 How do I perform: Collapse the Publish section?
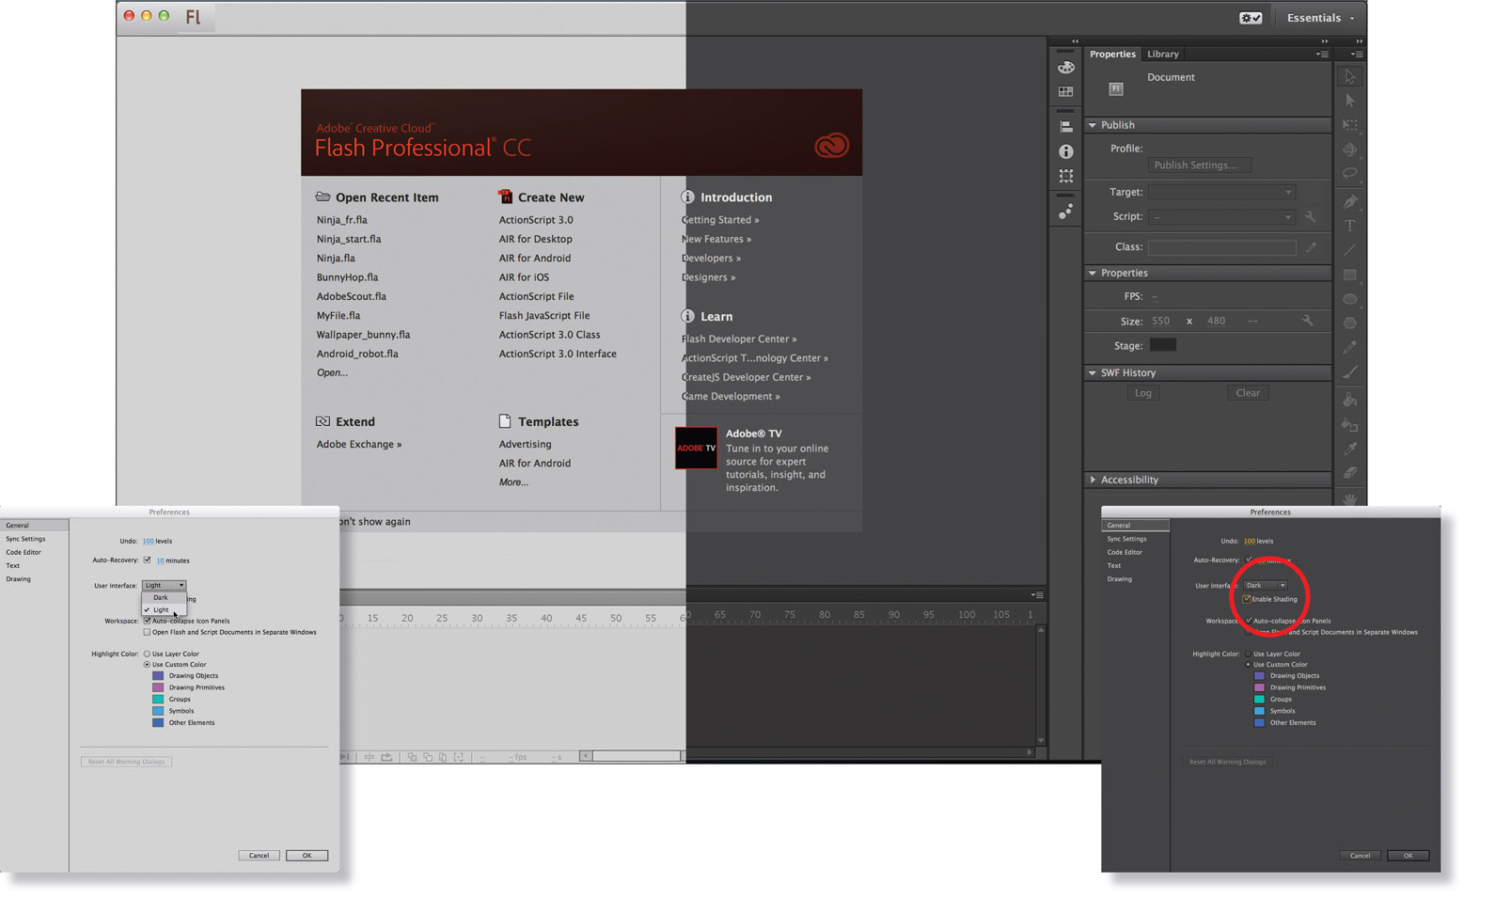[1093, 125]
